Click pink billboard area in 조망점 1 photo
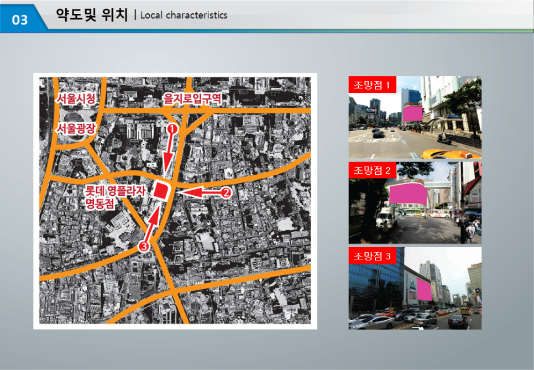Image resolution: width=534 pixels, height=370 pixels. coord(413,113)
